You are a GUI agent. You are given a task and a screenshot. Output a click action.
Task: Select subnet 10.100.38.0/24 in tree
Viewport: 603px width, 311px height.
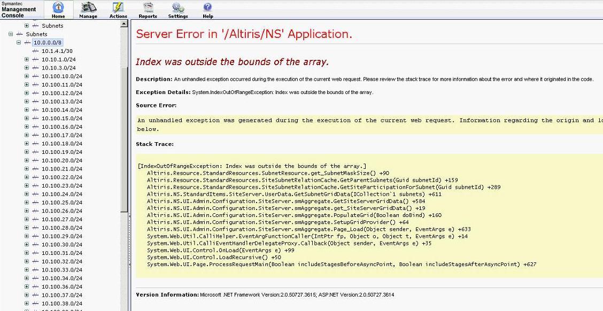62,304
